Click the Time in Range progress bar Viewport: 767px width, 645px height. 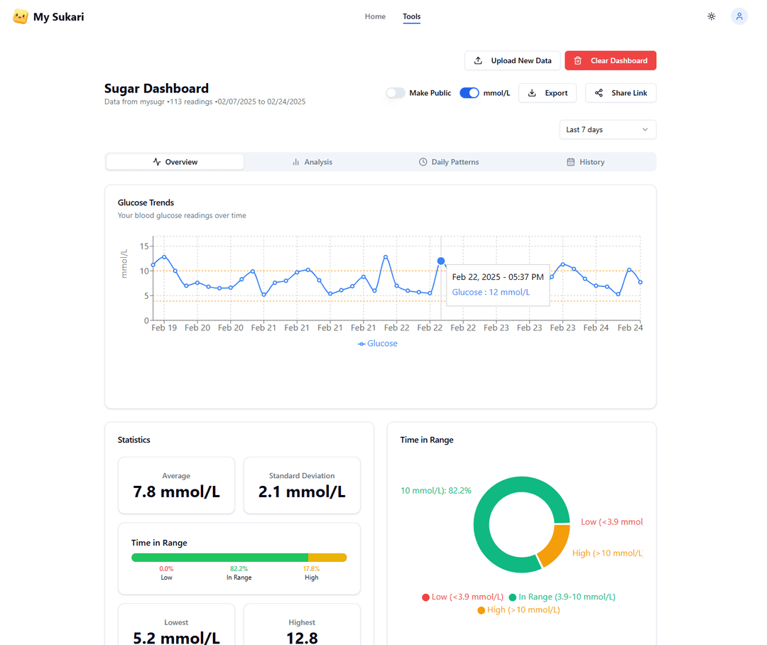(239, 557)
